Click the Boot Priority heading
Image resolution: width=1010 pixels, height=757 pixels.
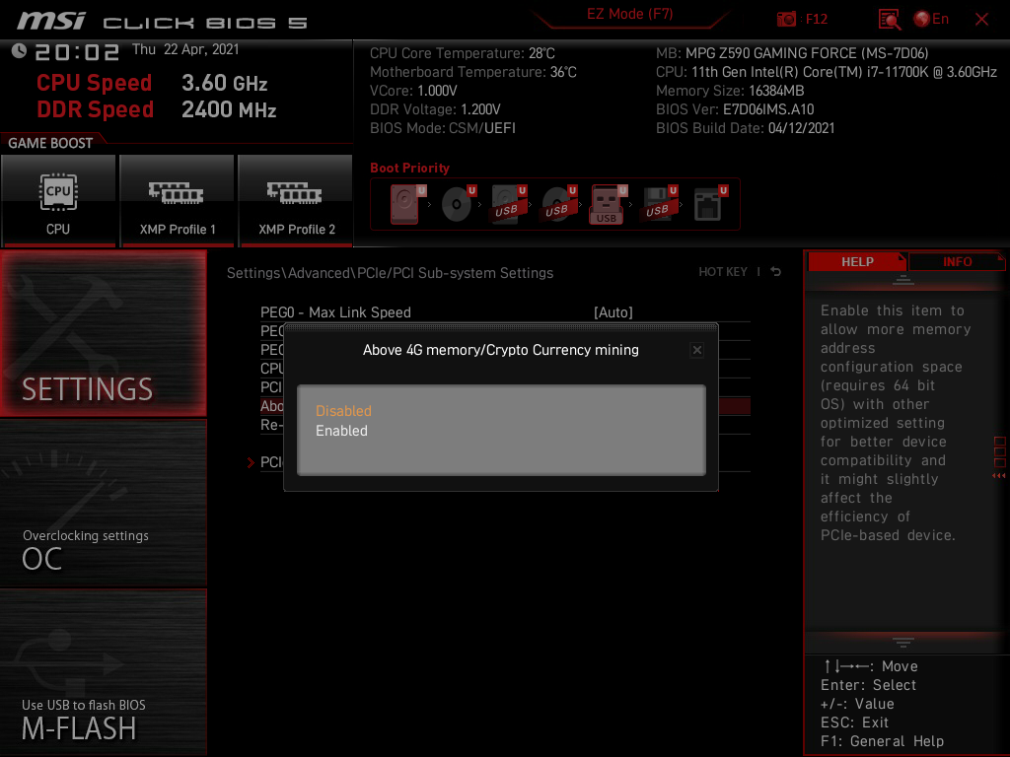click(x=409, y=168)
